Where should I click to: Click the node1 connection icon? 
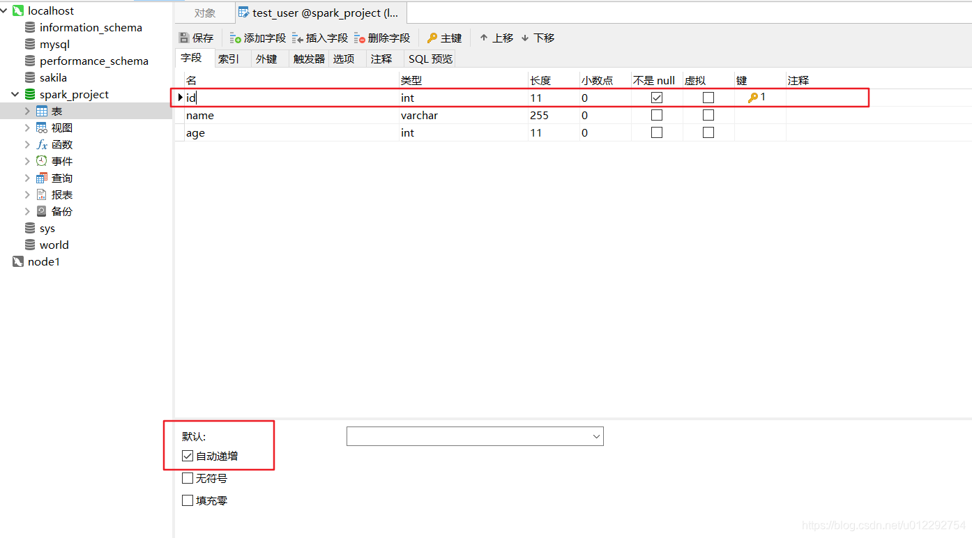(18, 261)
